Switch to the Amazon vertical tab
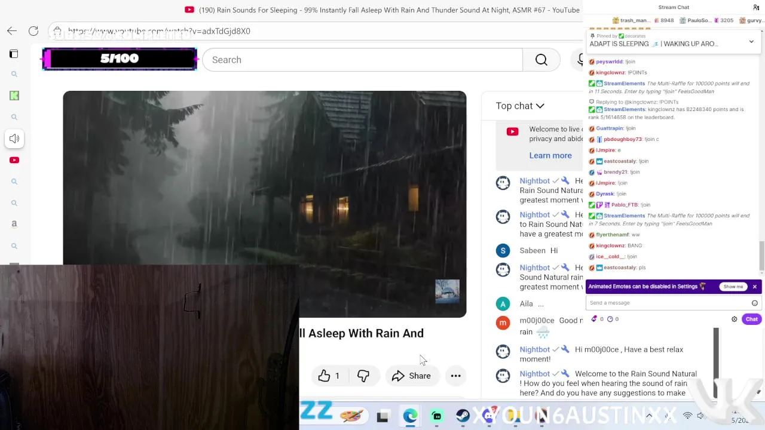This screenshot has height=430, width=765. [14, 224]
